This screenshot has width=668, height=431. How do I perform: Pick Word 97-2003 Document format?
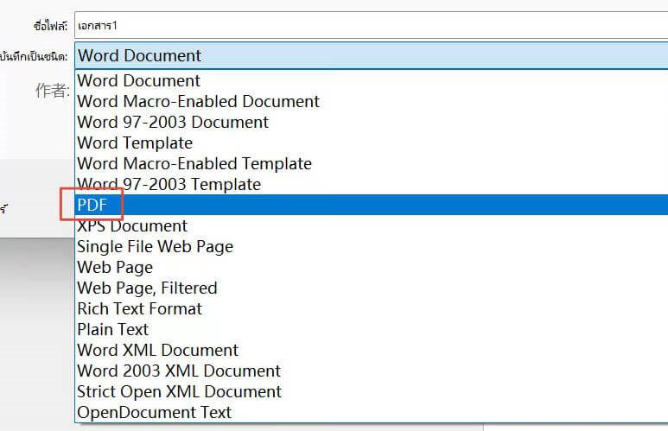point(371,123)
